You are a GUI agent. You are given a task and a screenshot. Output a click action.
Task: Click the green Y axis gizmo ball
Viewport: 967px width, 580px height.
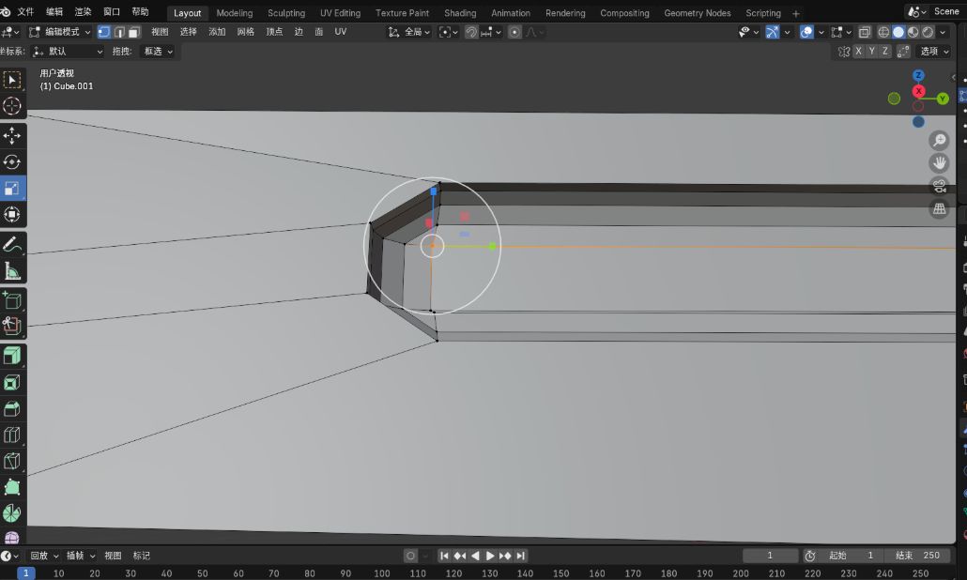[x=943, y=99]
